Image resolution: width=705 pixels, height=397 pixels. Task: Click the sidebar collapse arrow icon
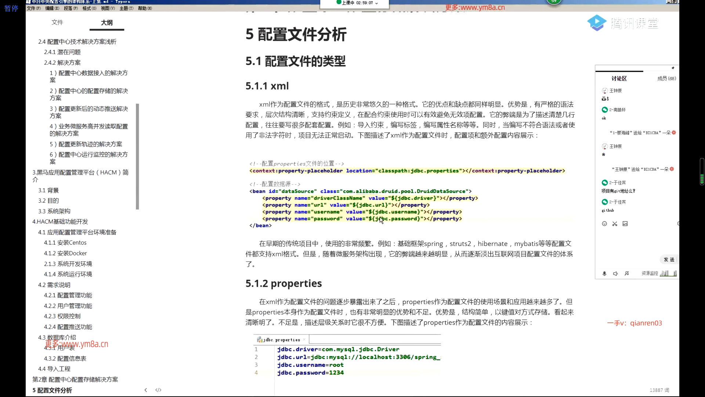(x=146, y=390)
